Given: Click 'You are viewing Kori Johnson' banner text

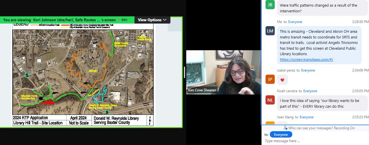Looking at the screenshot, I should coord(59,20).
